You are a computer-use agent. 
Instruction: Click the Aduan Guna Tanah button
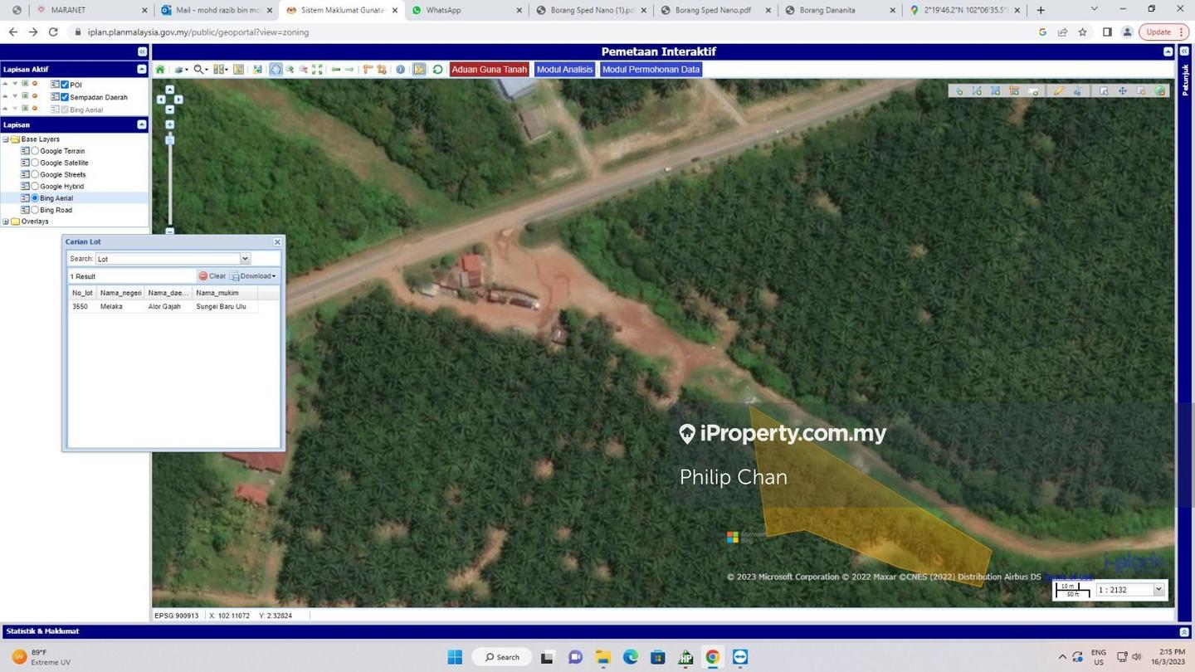489,70
